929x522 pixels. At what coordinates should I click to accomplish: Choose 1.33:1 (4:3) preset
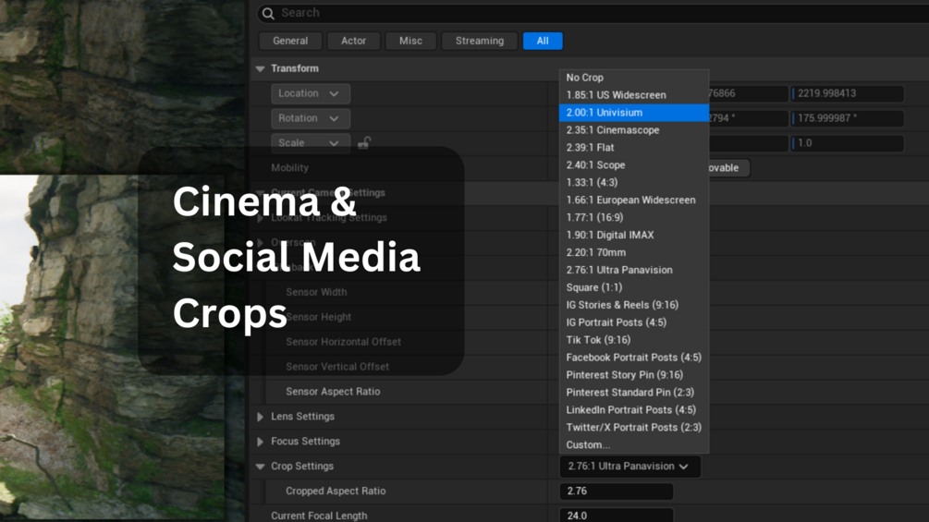click(634, 182)
